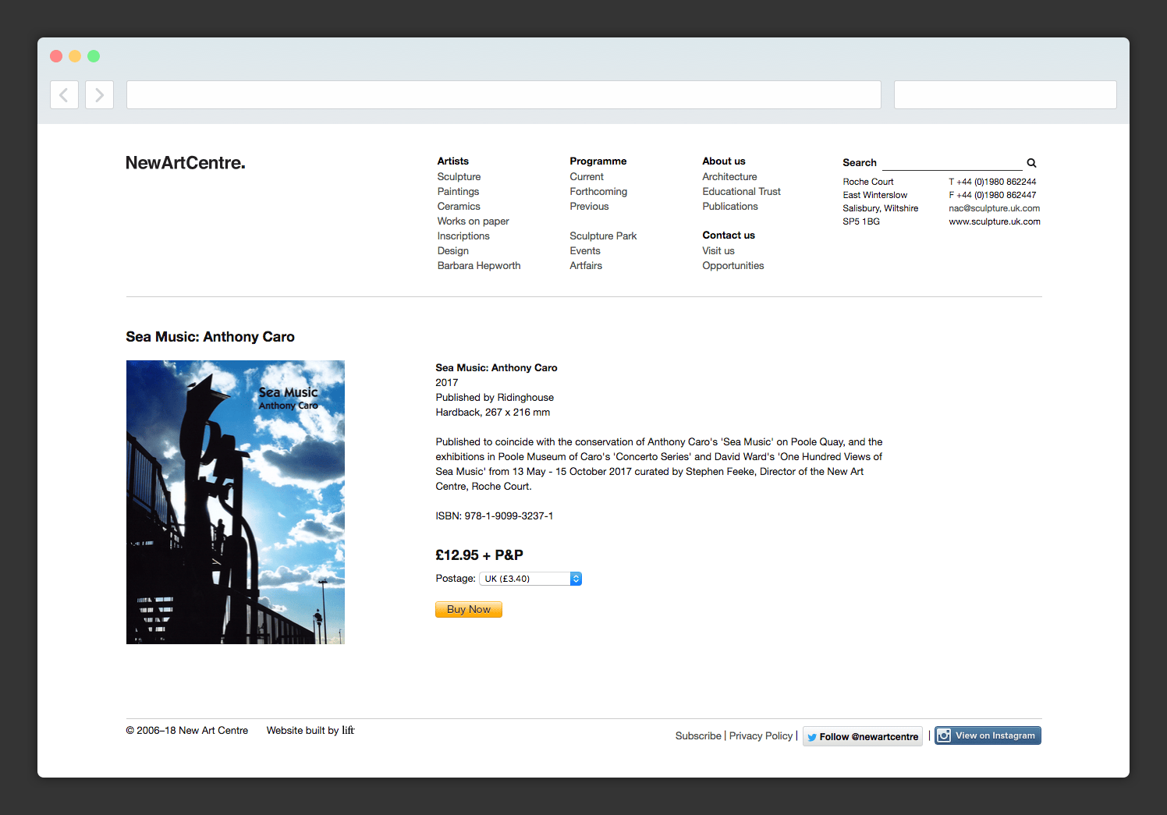Viewport: 1167px width, 815px height.
Task: Click the lift website builder link
Action: pos(348,730)
